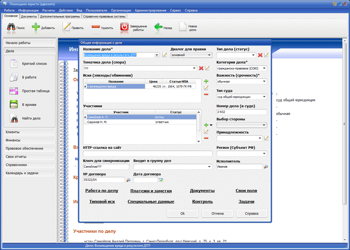Expand the Категория дела dropdown
The height and width of the screenshot is (250, 350).
(264, 68)
